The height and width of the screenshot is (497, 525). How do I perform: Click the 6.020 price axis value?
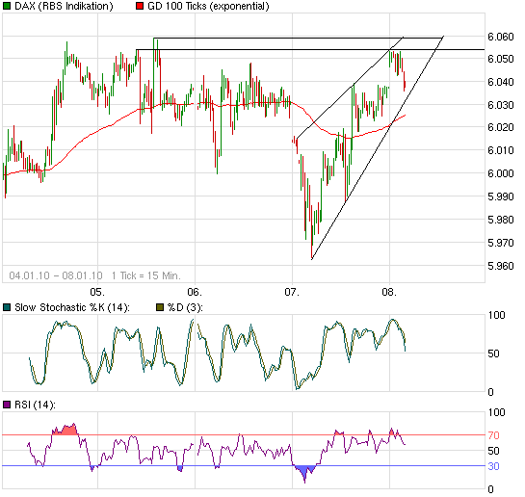[501, 127]
